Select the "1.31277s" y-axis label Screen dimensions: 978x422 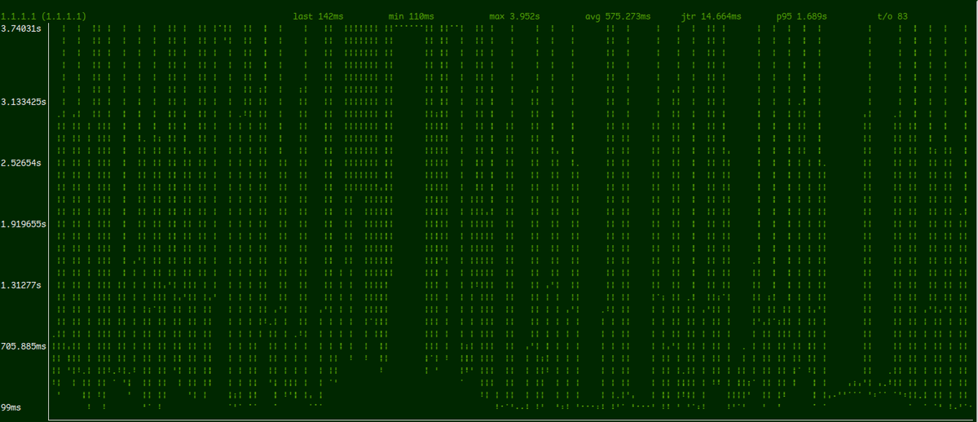22,285
